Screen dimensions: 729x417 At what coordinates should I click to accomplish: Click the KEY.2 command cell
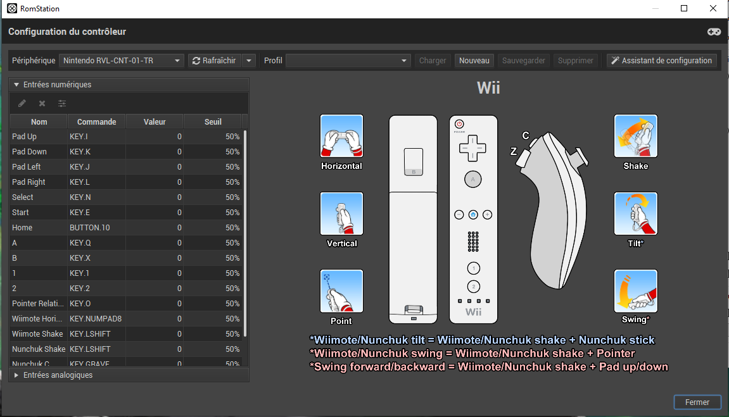pos(97,289)
